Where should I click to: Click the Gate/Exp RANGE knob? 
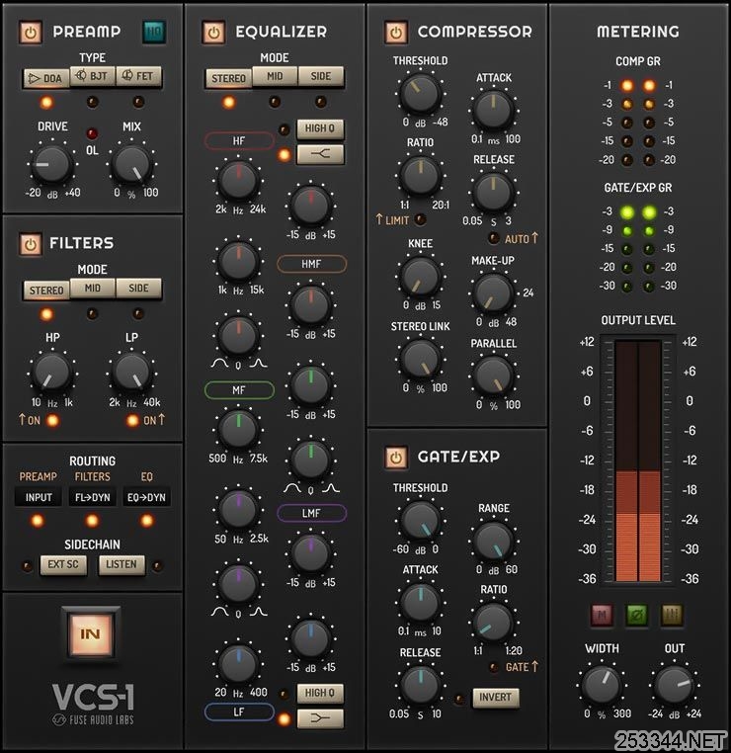click(x=493, y=542)
